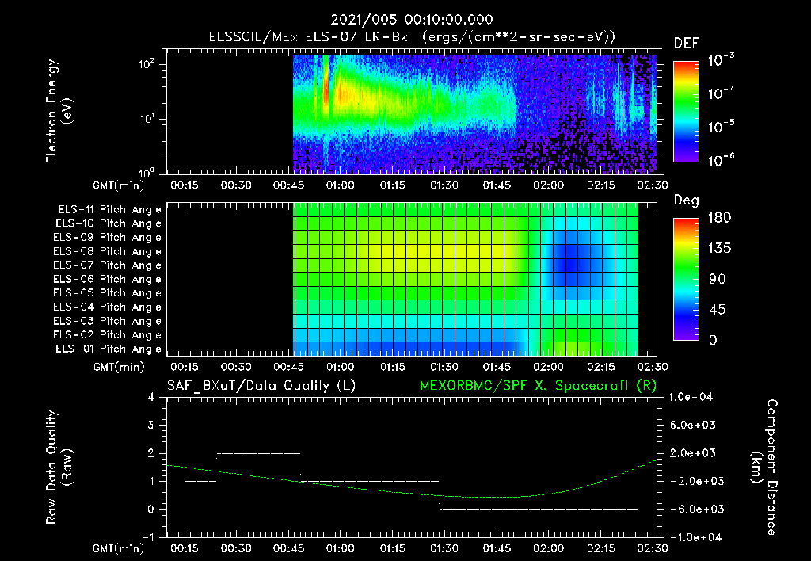
Task: Click GMT(min) label under the data quality plot
Action: tap(118, 548)
